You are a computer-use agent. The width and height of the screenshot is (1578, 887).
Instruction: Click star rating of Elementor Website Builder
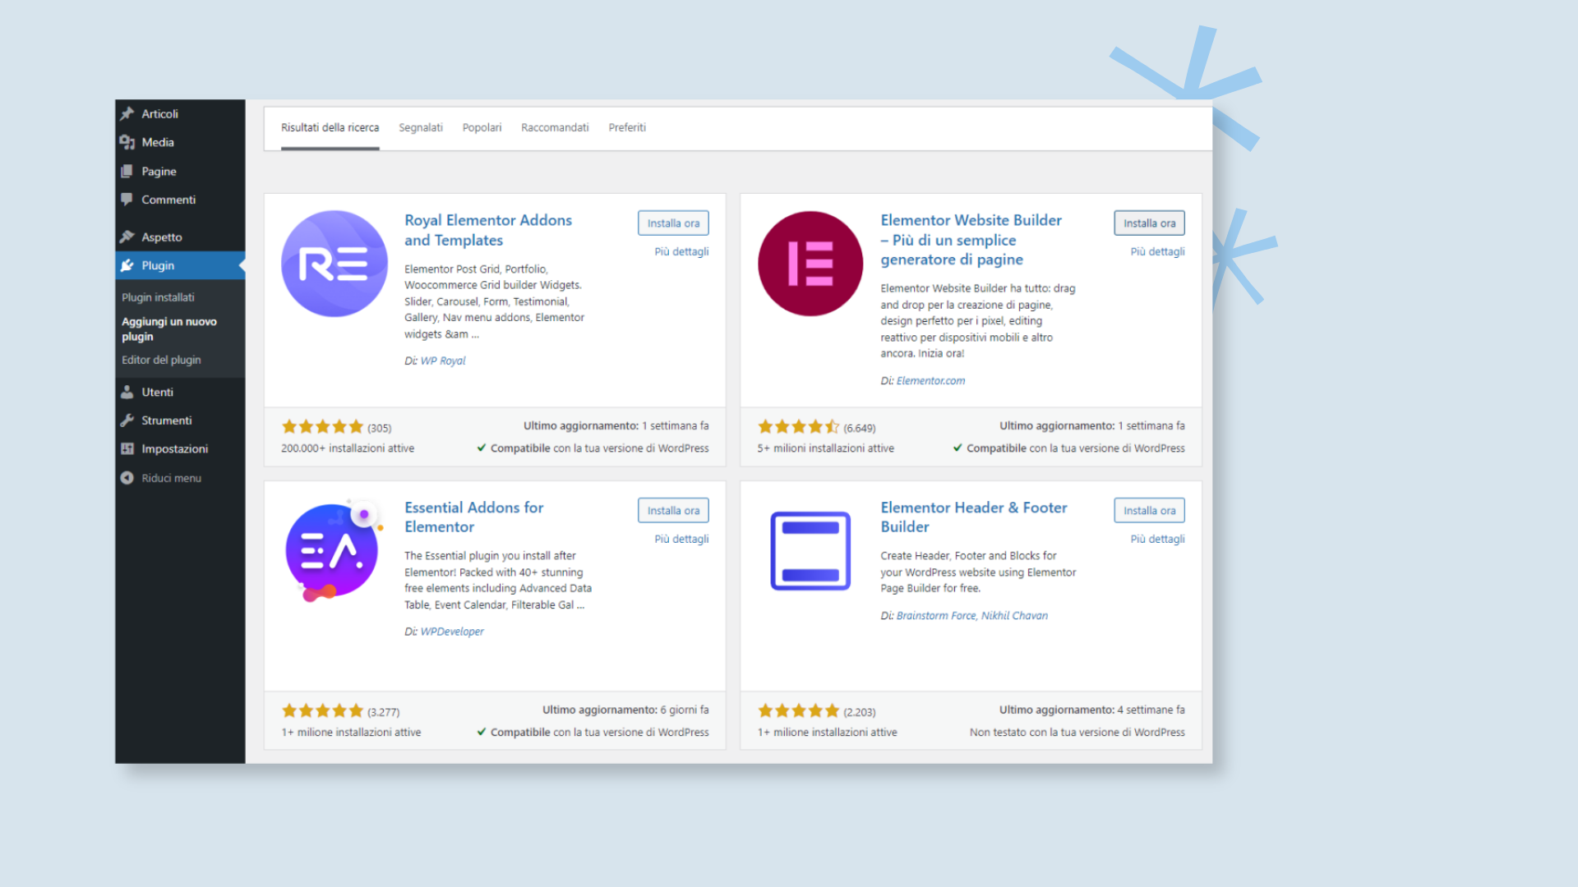point(798,427)
